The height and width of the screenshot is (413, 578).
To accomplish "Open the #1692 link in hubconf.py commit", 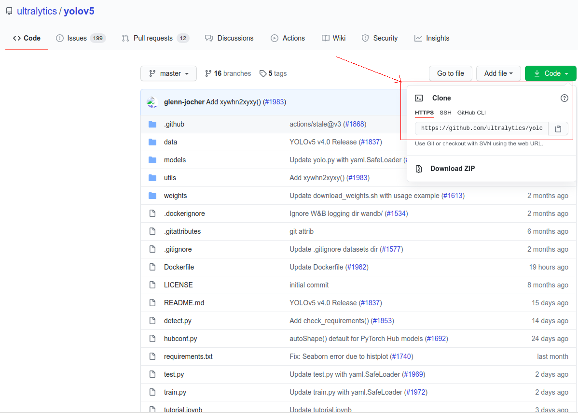I will point(437,339).
